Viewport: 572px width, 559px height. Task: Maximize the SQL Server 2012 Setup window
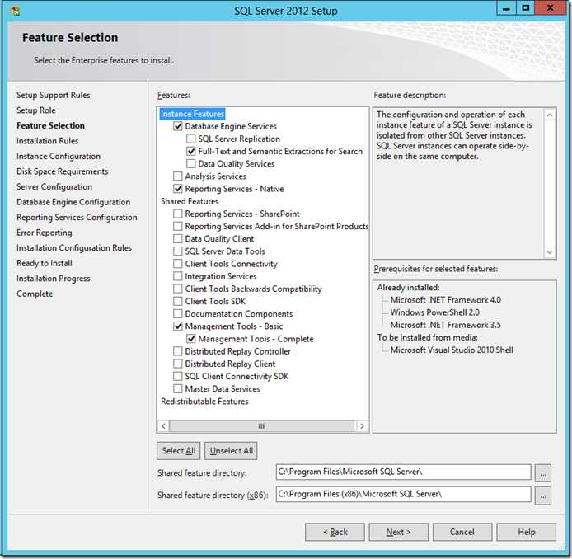pyautogui.click(x=525, y=8)
